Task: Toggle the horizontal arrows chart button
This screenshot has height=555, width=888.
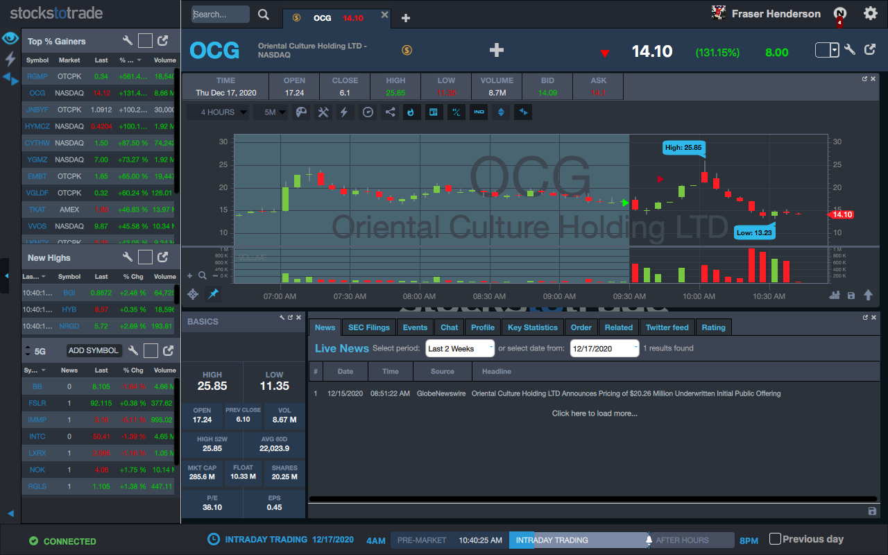Action: pos(524,112)
